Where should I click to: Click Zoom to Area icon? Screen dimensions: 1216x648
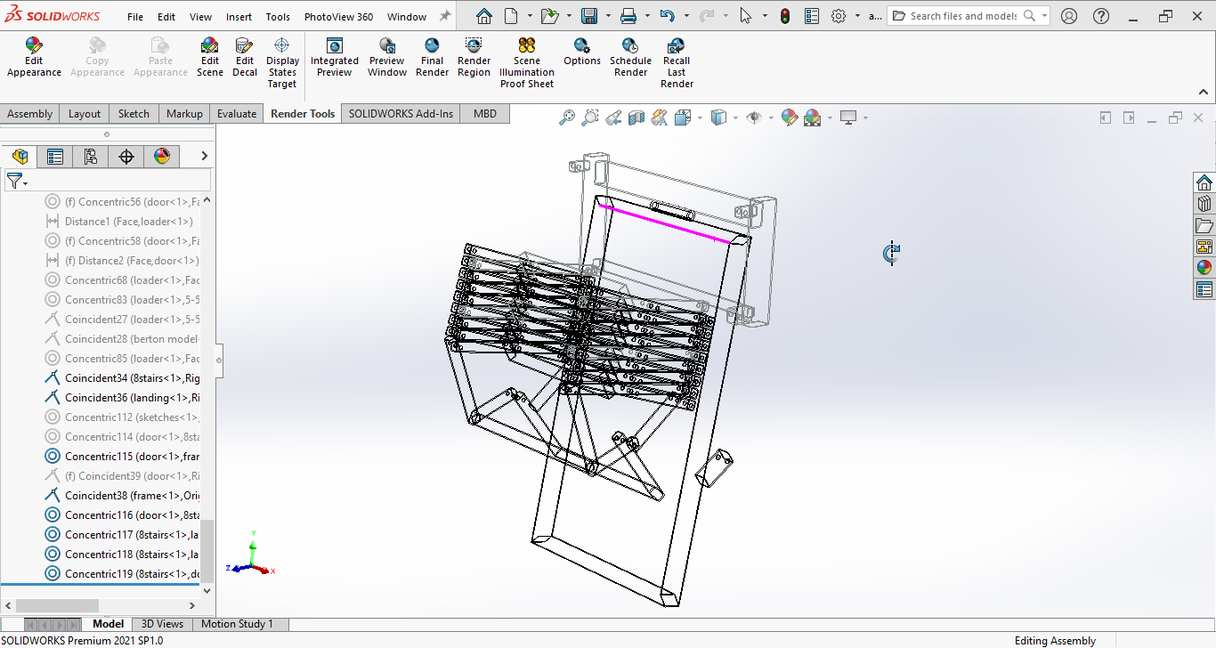coord(589,117)
